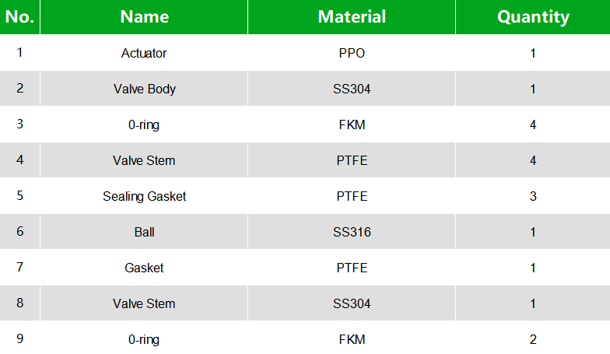Select the quantity "3" for Sealing Gasket
The width and height of the screenshot is (610, 354).
coord(533,196)
